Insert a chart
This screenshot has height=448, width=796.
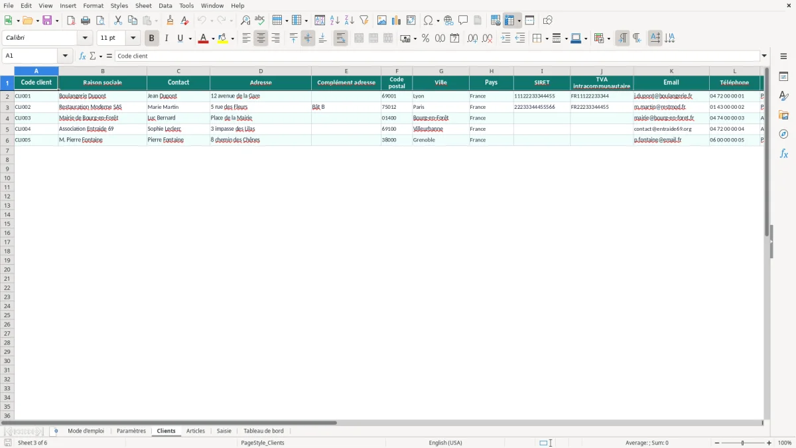[397, 21]
